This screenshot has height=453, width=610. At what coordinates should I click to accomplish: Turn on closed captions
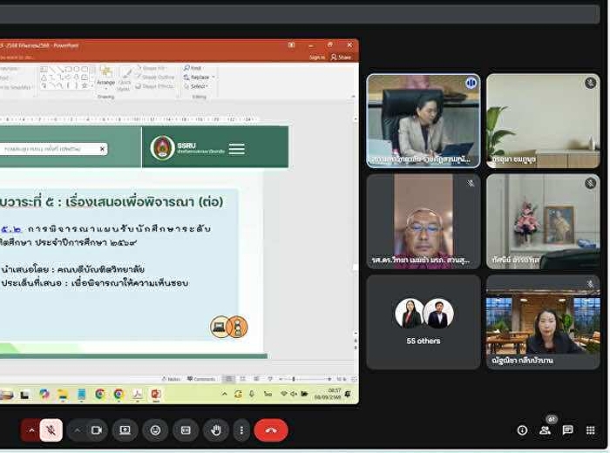(186, 430)
